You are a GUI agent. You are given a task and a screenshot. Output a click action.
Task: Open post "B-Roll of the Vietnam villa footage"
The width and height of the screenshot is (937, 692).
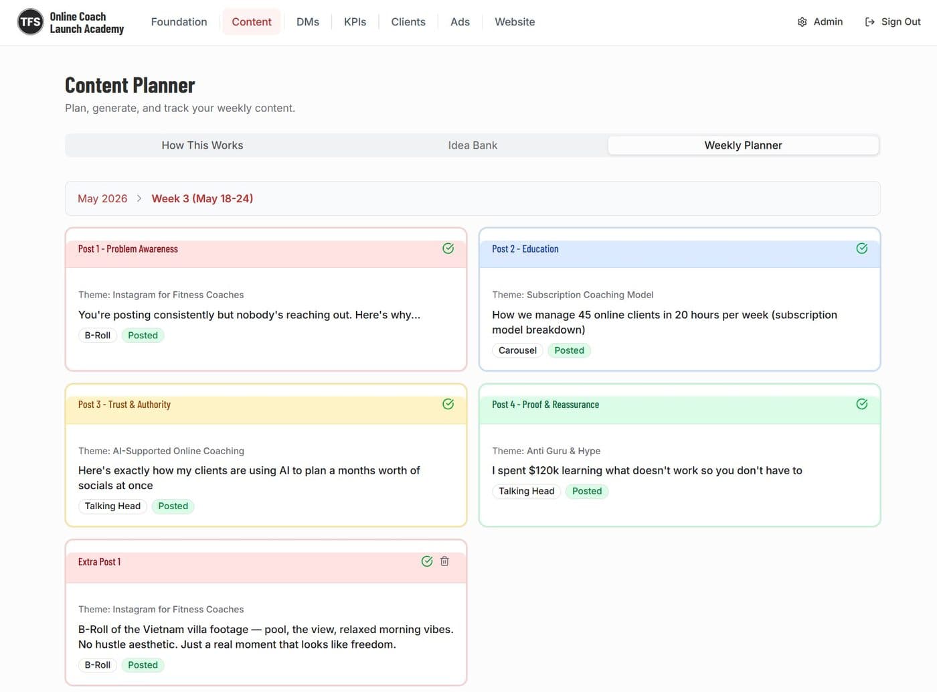(266, 637)
